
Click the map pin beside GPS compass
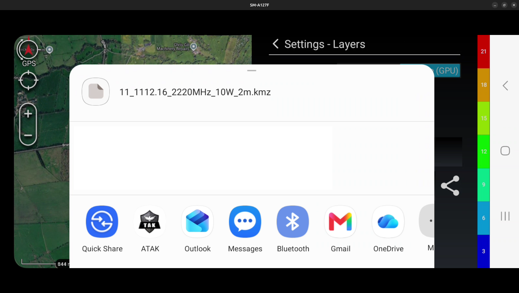(x=50, y=50)
